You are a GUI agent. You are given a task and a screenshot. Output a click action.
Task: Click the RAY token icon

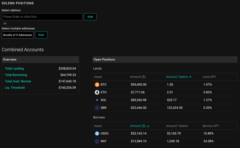[97, 141]
